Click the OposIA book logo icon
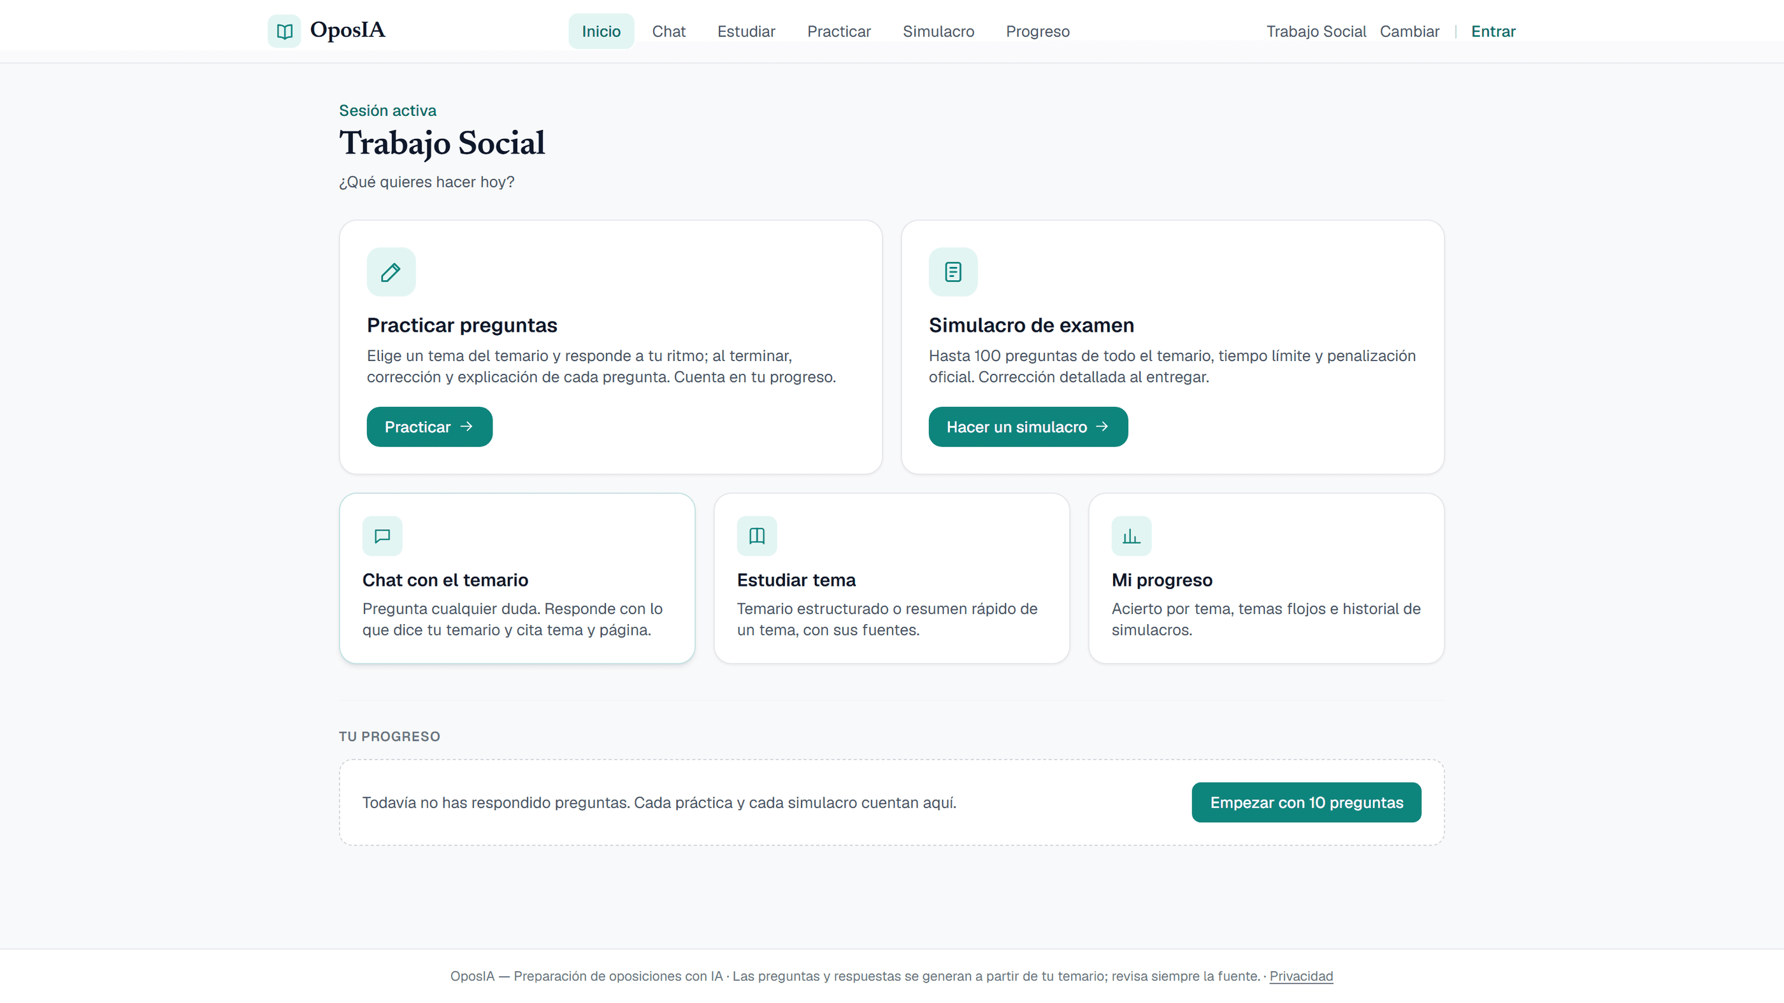The width and height of the screenshot is (1784, 1003). (x=284, y=31)
